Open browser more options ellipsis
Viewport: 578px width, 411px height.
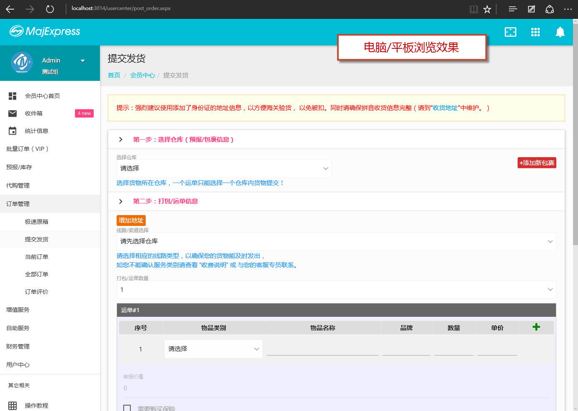point(568,9)
